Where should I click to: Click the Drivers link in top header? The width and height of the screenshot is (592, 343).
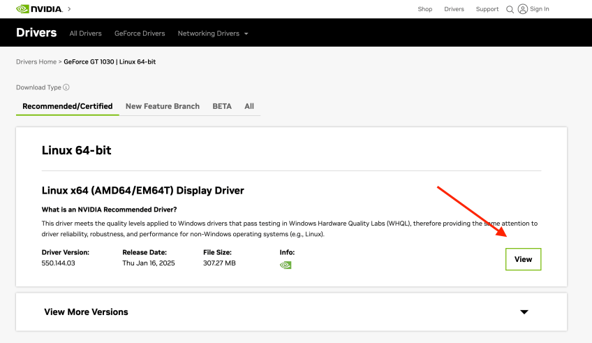tap(454, 9)
